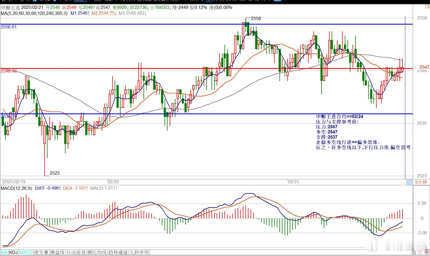The image size is (430, 256).
Task: Click the 2025/02/19 date label
Action: click(x=14, y=182)
